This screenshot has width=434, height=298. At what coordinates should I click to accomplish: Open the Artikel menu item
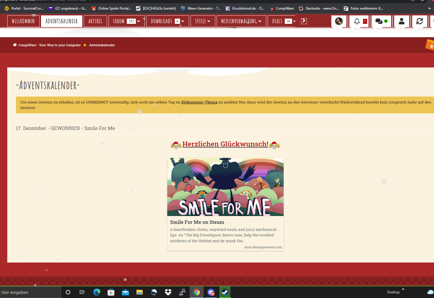tap(95, 21)
